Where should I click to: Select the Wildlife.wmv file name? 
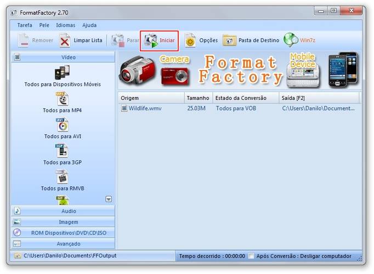coord(145,109)
